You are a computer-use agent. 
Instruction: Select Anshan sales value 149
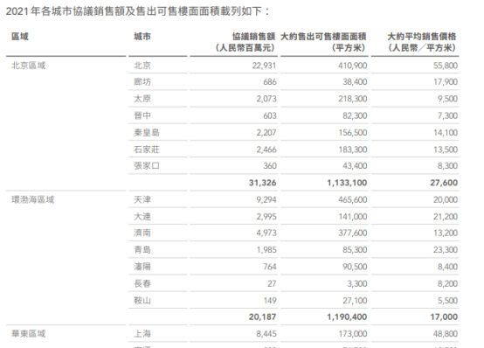270,301
